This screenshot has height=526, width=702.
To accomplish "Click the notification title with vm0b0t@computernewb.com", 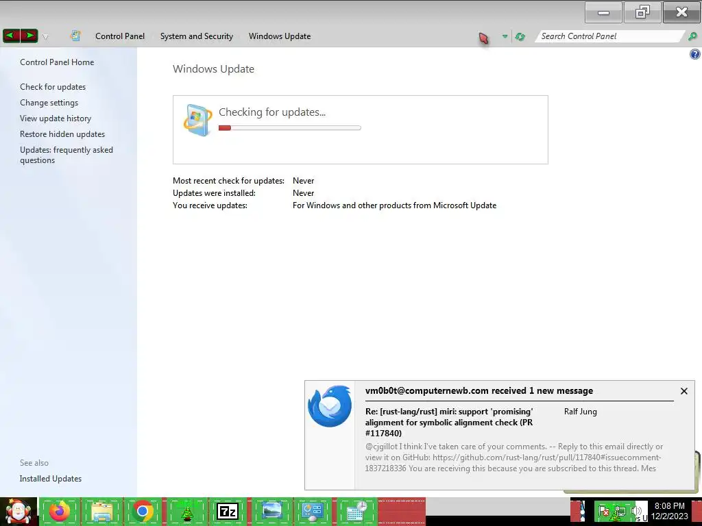I will [479, 390].
